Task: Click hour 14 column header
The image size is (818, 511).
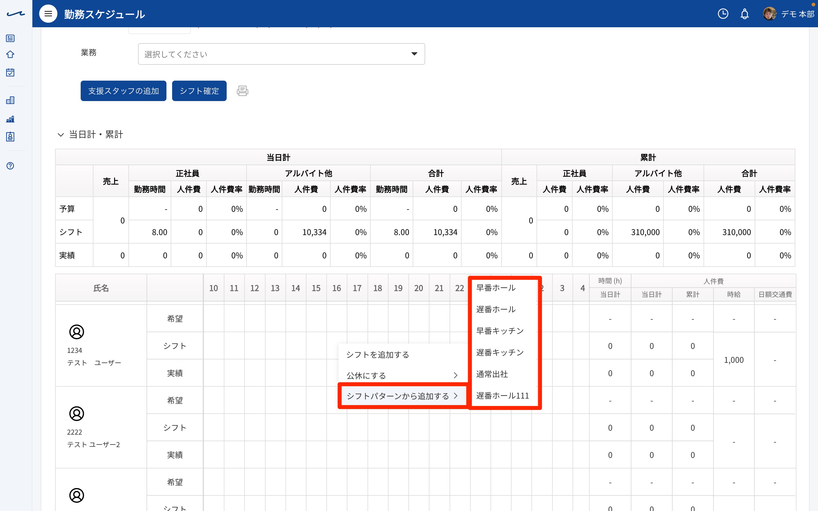Action: pyautogui.click(x=295, y=288)
